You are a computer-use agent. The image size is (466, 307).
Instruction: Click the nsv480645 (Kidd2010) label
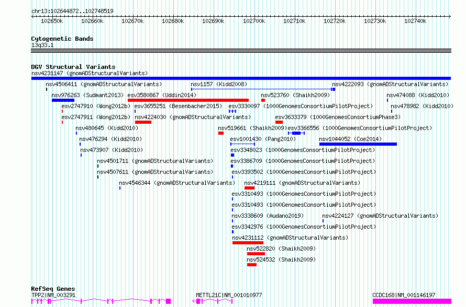107,128
